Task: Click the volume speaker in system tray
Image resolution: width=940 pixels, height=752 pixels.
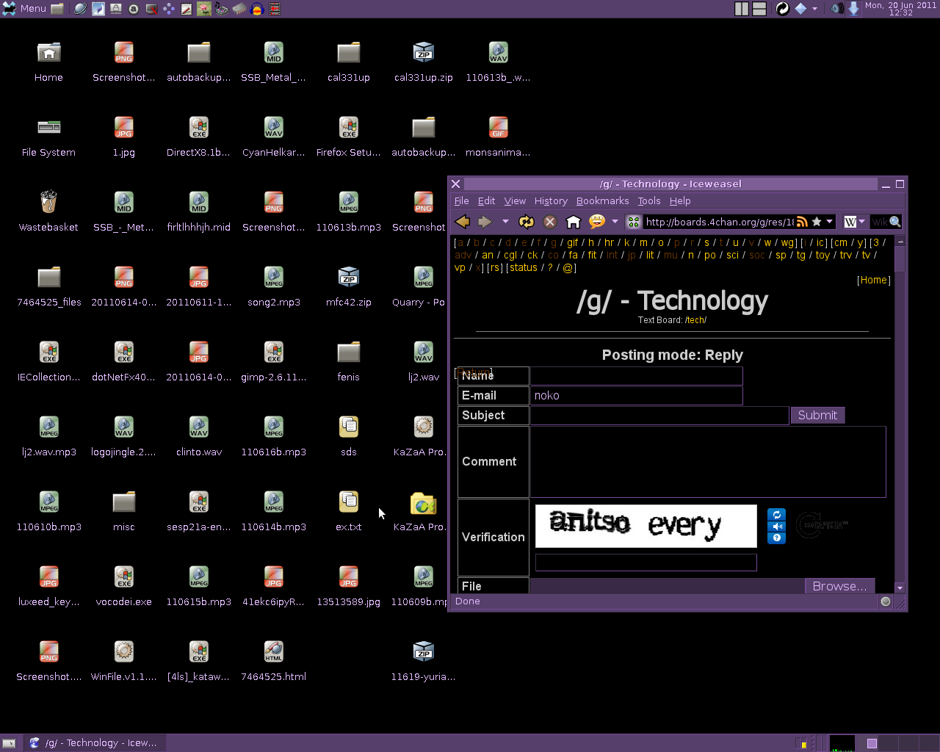Action: click(x=836, y=9)
